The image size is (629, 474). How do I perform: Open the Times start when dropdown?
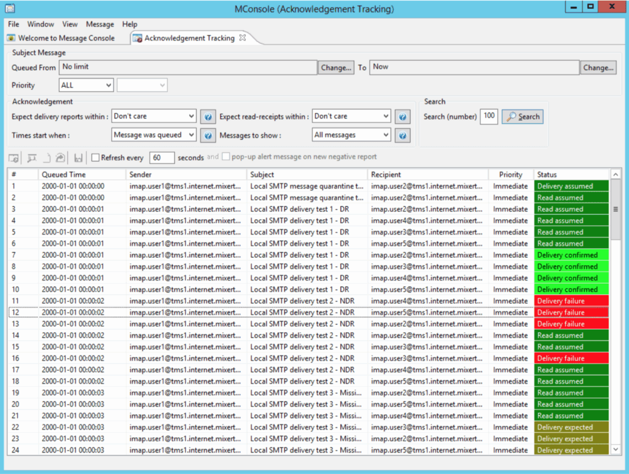(154, 135)
